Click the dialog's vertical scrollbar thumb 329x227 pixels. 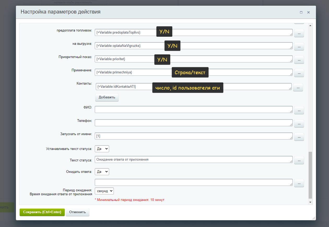tap(310, 175)
